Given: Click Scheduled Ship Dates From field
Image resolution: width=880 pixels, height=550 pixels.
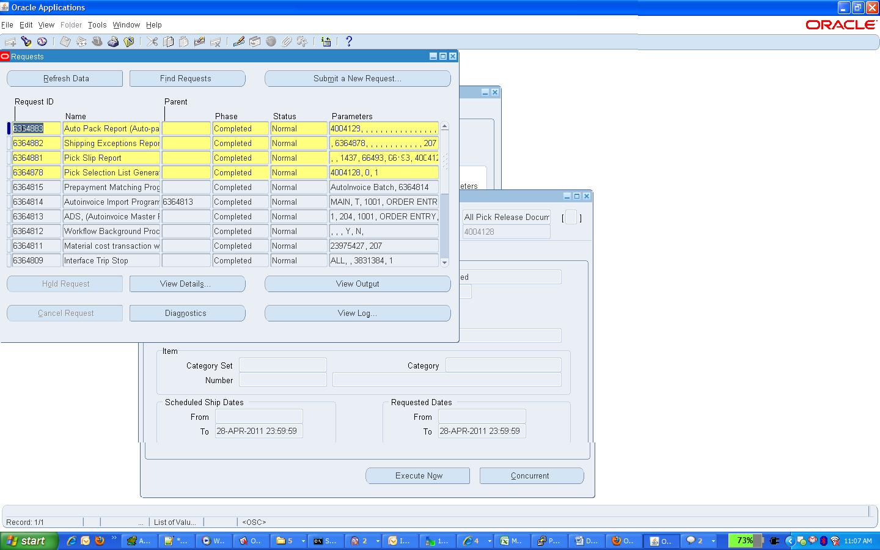Looking at the screenshot, I should 259,416.
